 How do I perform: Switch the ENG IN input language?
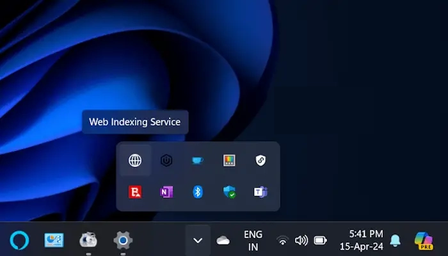[x=253, y=240]
